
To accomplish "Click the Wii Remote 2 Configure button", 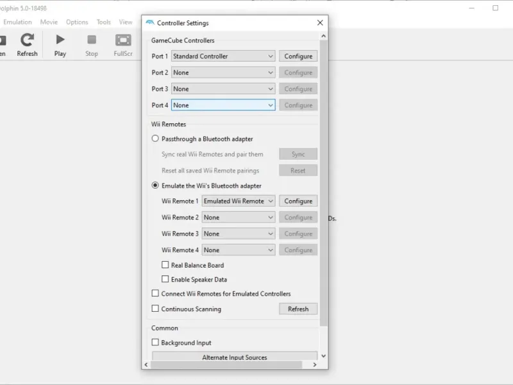I will click(298, 218).
